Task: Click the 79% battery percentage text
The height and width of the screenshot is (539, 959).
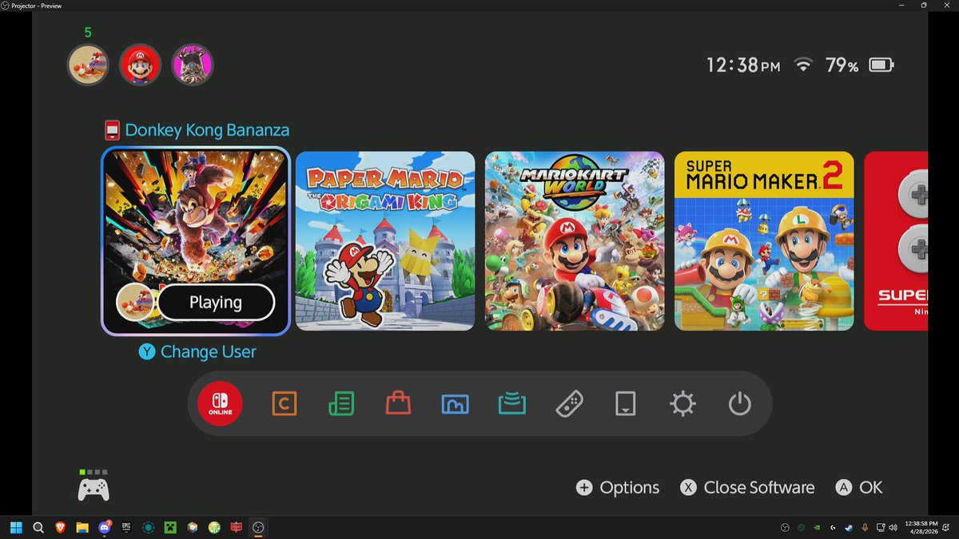Action: coord(842,65)
